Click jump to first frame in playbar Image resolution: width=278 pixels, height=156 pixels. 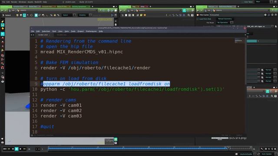[5, 149]
